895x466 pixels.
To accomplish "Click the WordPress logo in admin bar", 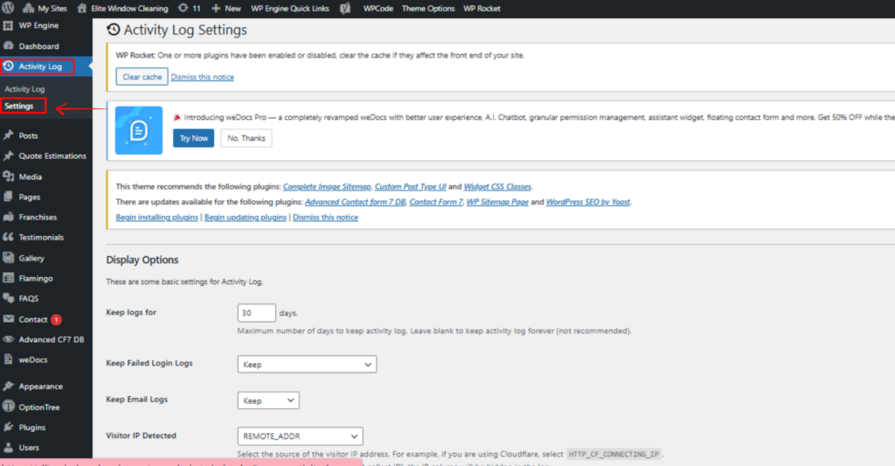I will [x=8, y=8].
